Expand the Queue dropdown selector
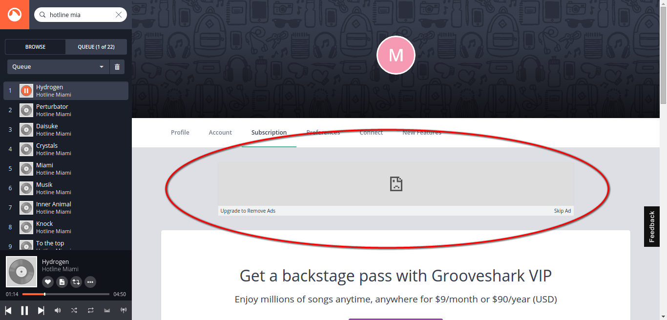 point(58,67)
